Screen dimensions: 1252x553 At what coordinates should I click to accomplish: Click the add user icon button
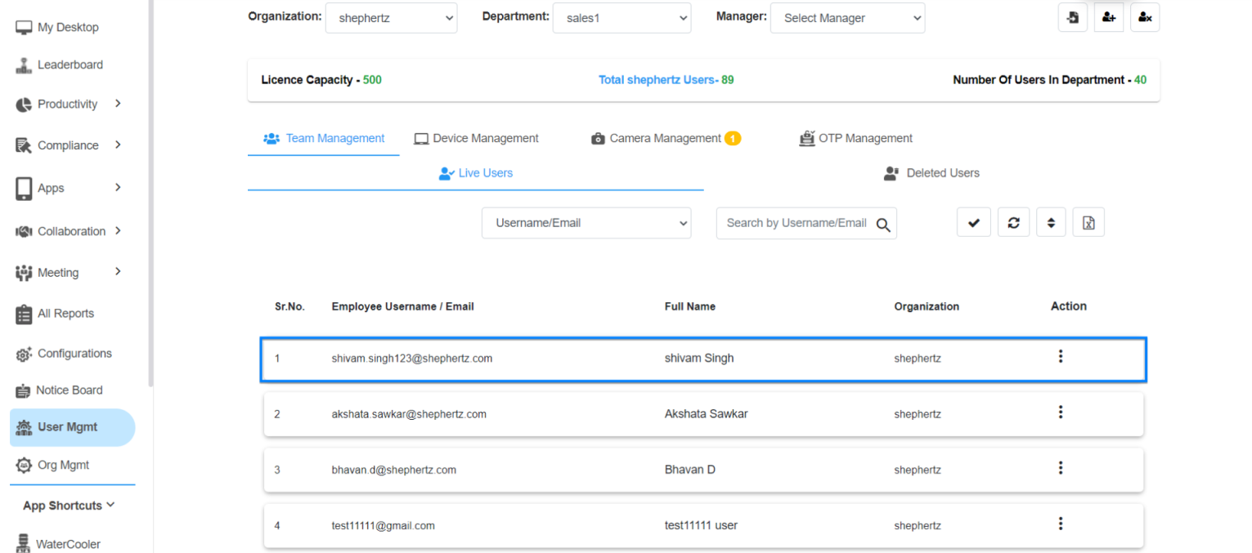[1108, 17]
